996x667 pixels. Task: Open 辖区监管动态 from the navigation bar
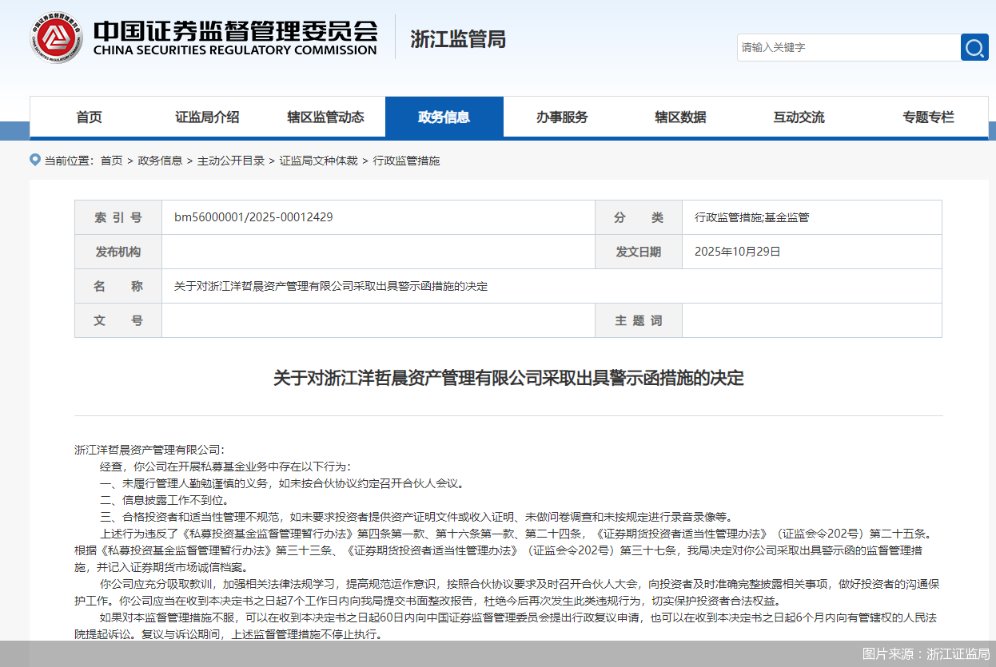pyautogui.click(x=326, y=117)
